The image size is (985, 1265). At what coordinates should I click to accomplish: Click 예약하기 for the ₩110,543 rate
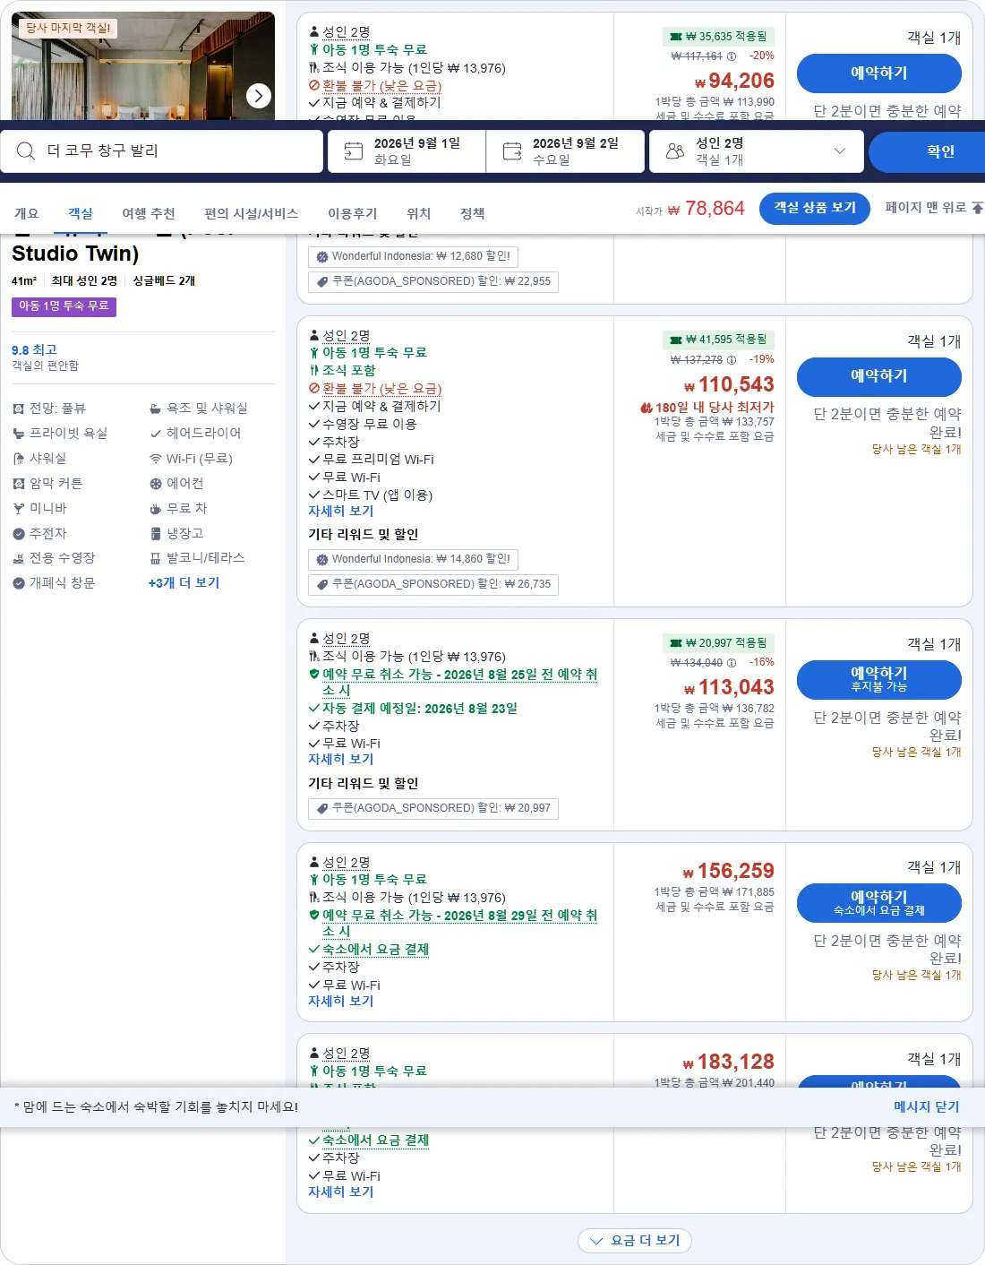click(x=879, y=376)
